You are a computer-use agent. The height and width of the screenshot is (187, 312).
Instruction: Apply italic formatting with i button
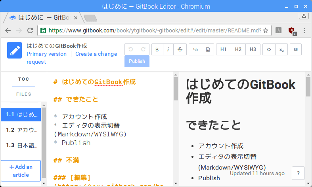168,49
